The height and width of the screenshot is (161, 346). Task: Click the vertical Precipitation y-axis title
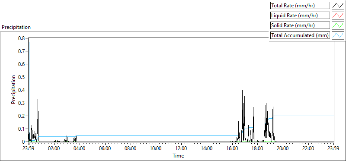[x=13, y=89]
